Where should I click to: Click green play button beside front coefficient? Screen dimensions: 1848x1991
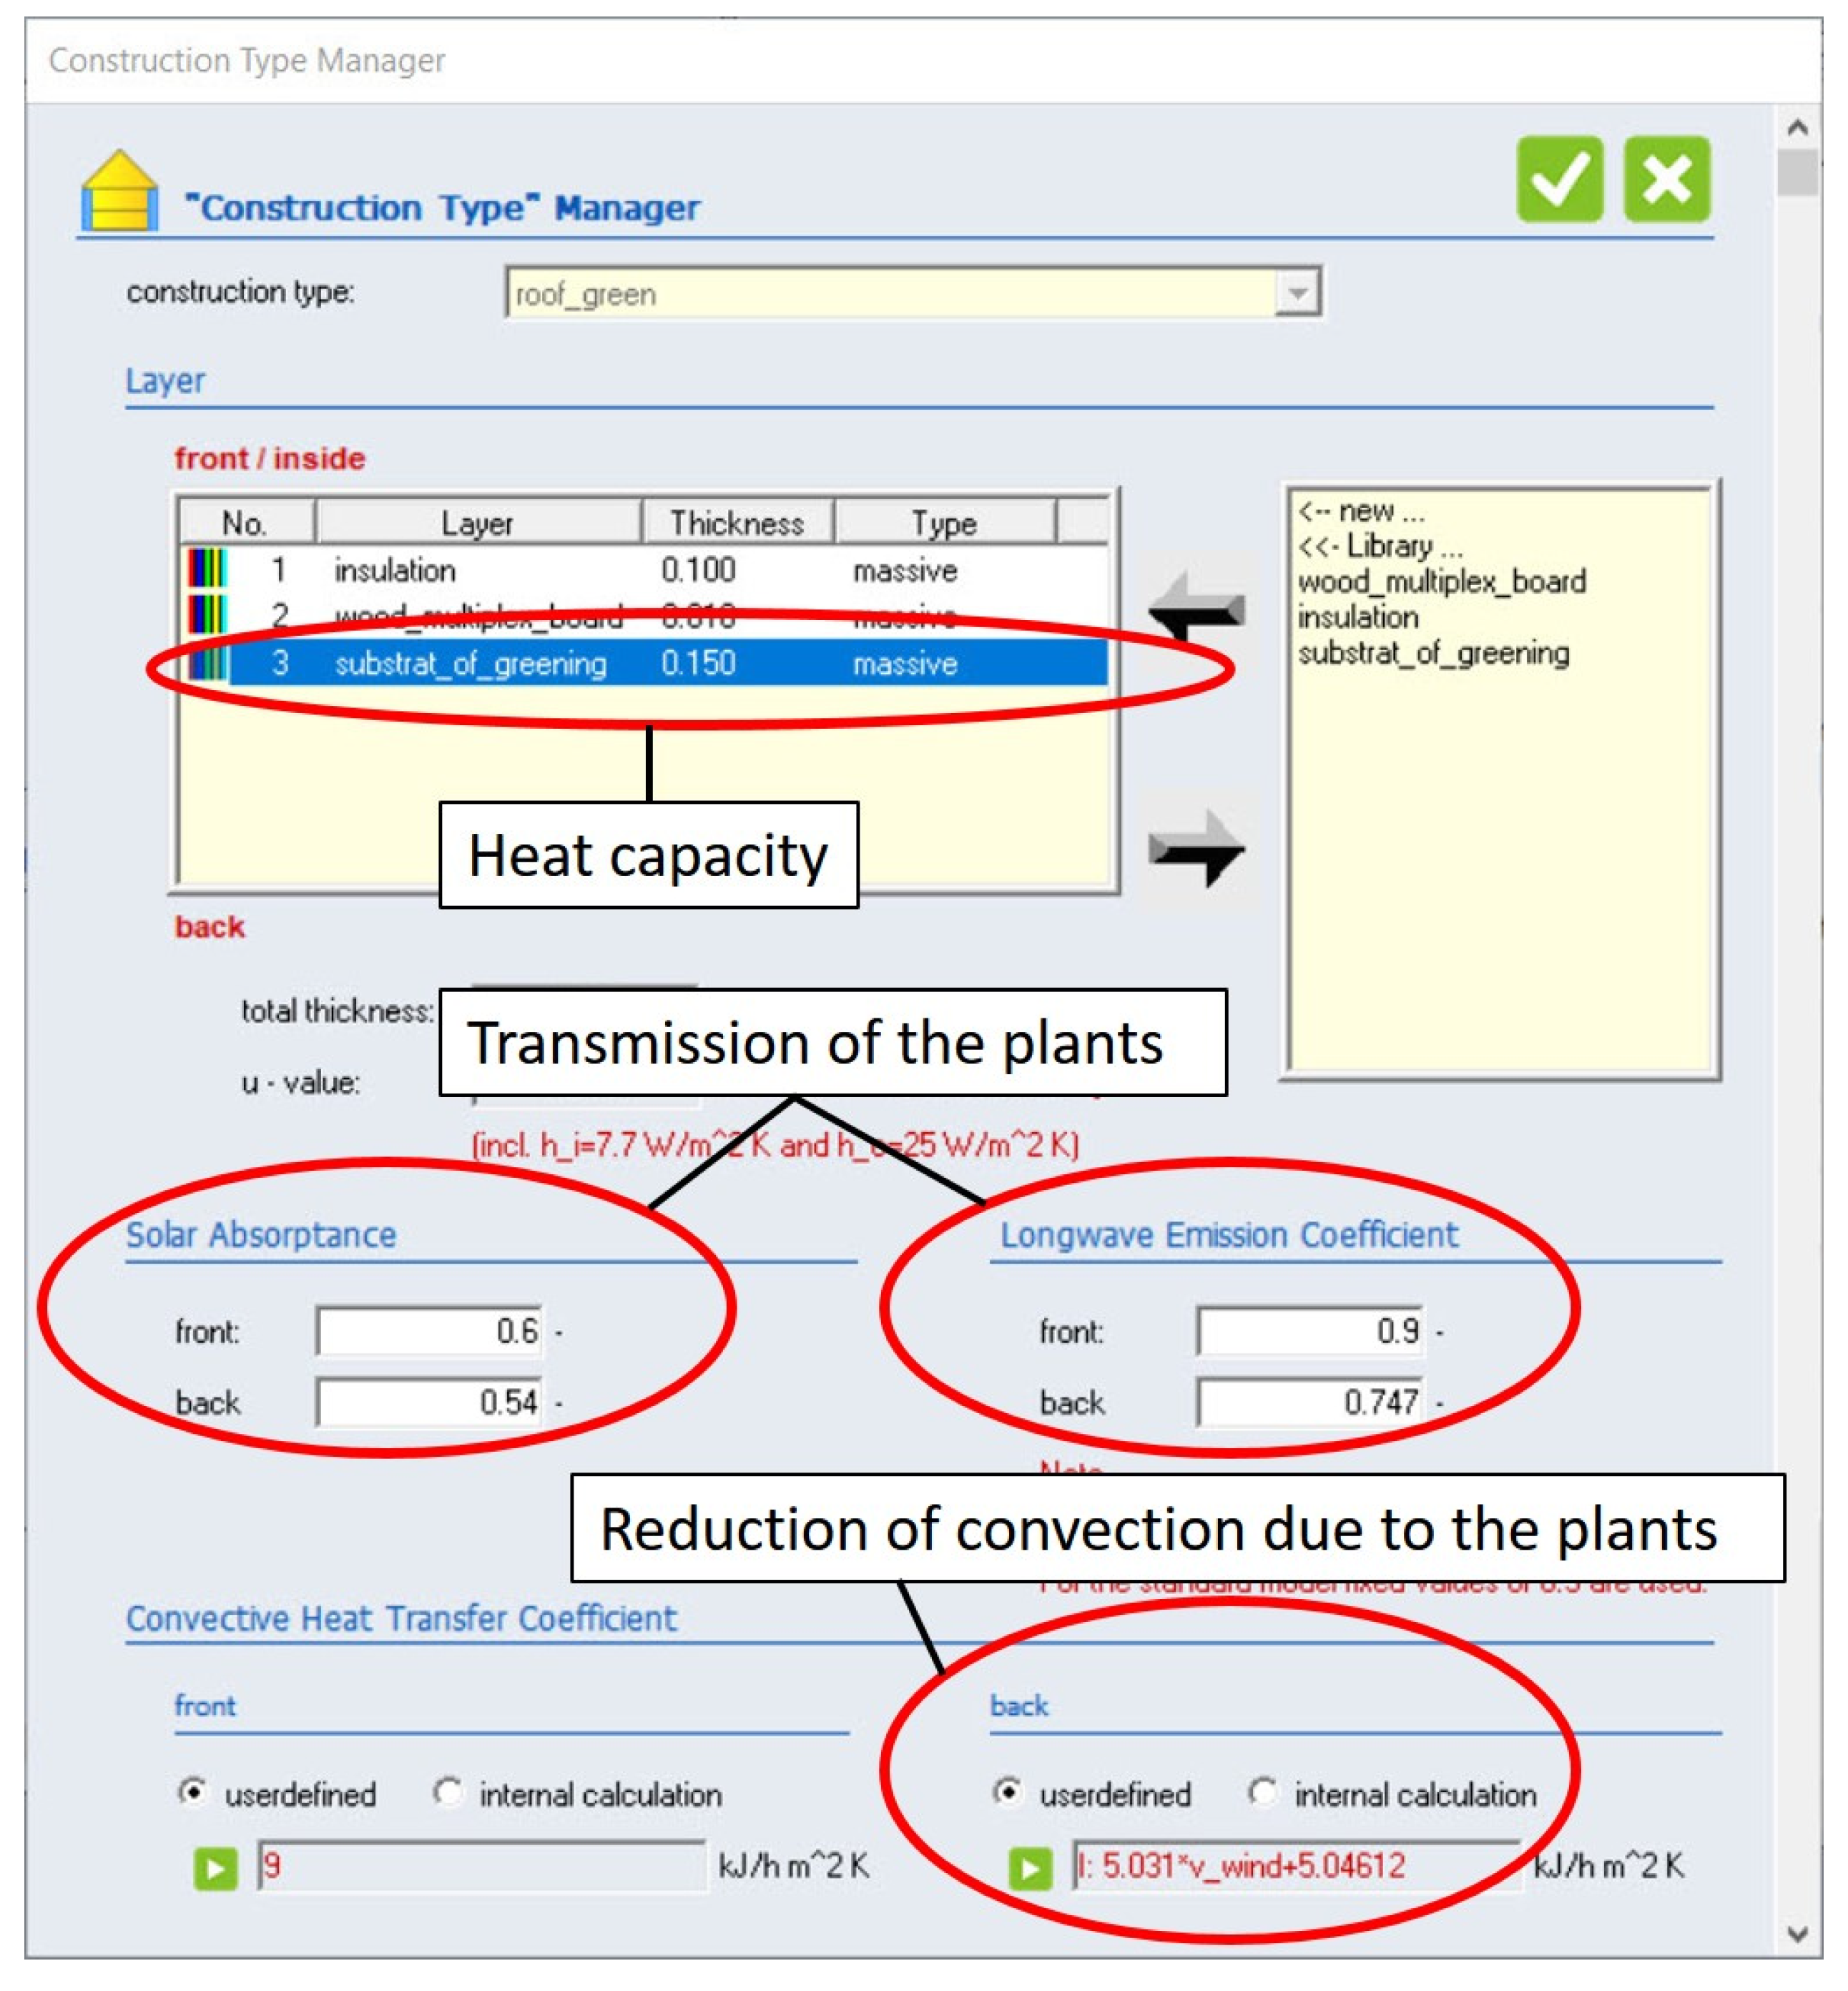[215, 1867]
